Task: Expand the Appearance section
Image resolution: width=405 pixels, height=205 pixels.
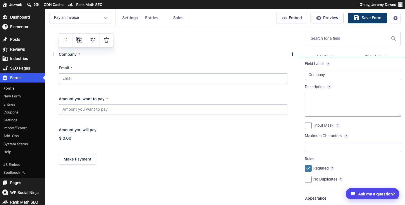Action: point(353,198)
